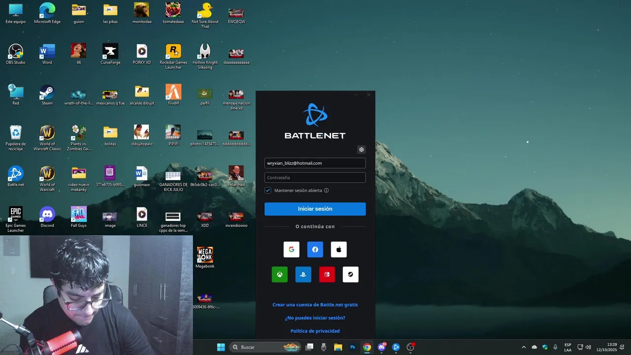Close the Battle.net login window
The width and height of the screenshot is (631, 355).
[369, 95]
